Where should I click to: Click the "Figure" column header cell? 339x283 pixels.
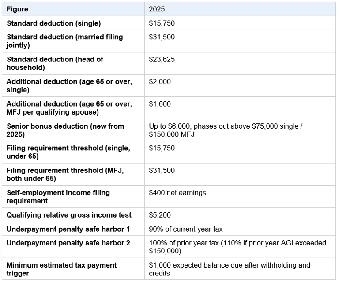click(17, 9)
